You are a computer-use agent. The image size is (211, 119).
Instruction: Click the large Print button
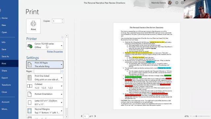33,26
